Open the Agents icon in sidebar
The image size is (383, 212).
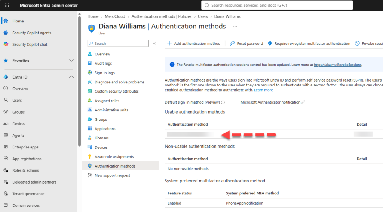coord(6,135)
